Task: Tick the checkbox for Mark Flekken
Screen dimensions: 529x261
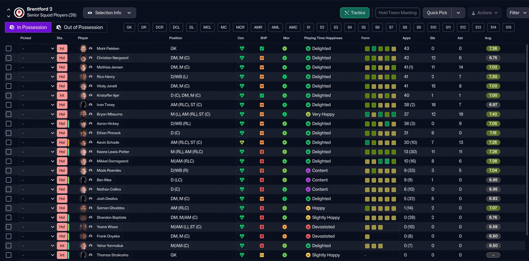Action: pos(9,48)
